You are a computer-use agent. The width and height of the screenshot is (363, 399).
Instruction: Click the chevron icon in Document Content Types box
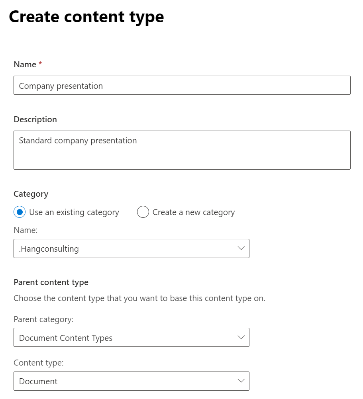[x=241, y=337]
